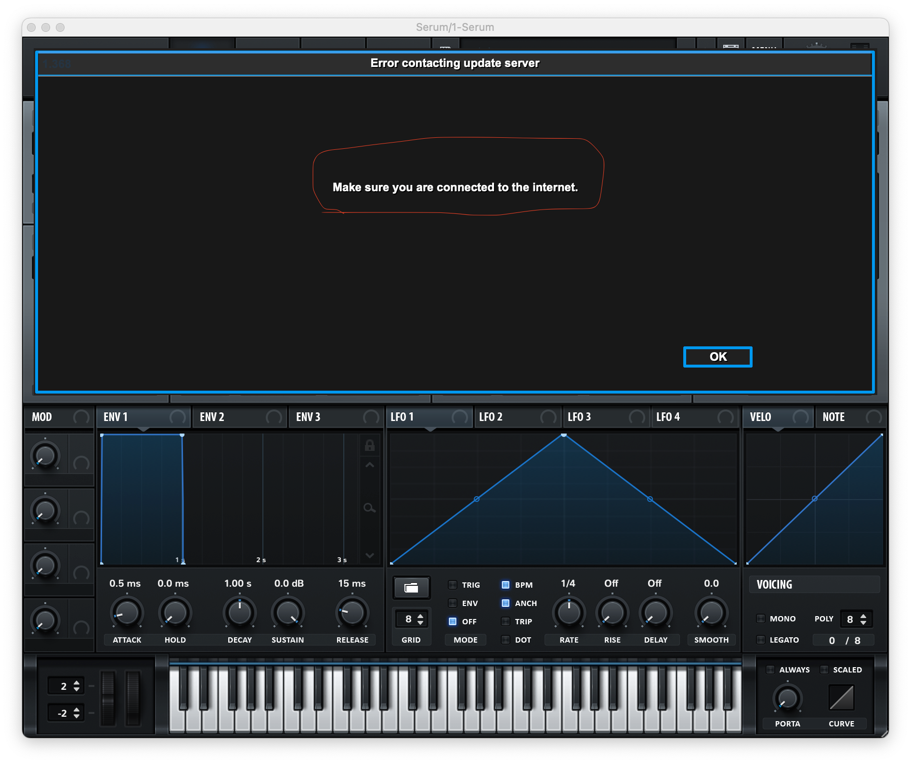Click the LFO 1 modulation source icon
Viewport: 911px width, 764px height.
click(460, 417)
